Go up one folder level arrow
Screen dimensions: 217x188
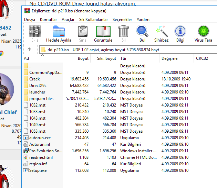click(29, 49)
